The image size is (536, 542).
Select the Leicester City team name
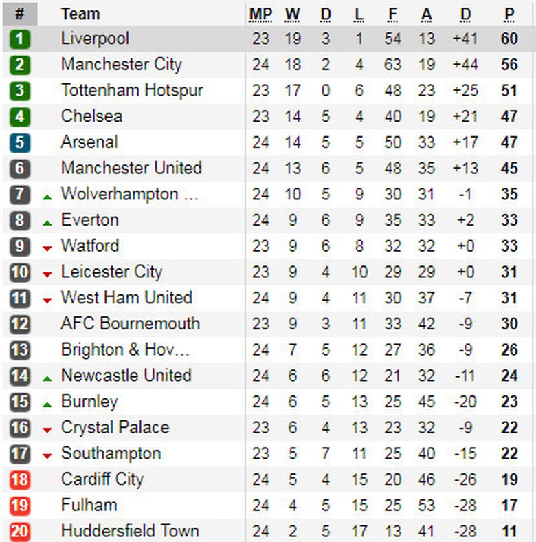coord(111,272)
